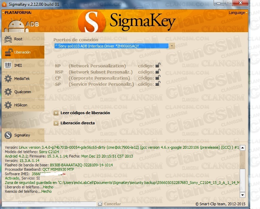Click the progress bar at bottom

(49, 204)
